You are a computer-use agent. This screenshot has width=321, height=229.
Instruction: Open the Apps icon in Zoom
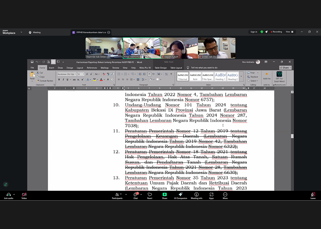click(x=211, y=195)
